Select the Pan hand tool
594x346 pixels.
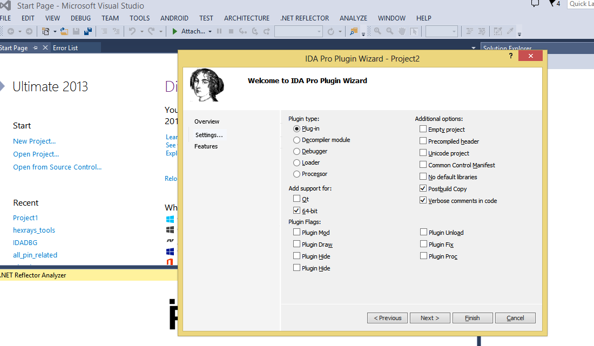click(x=402, y=31)
